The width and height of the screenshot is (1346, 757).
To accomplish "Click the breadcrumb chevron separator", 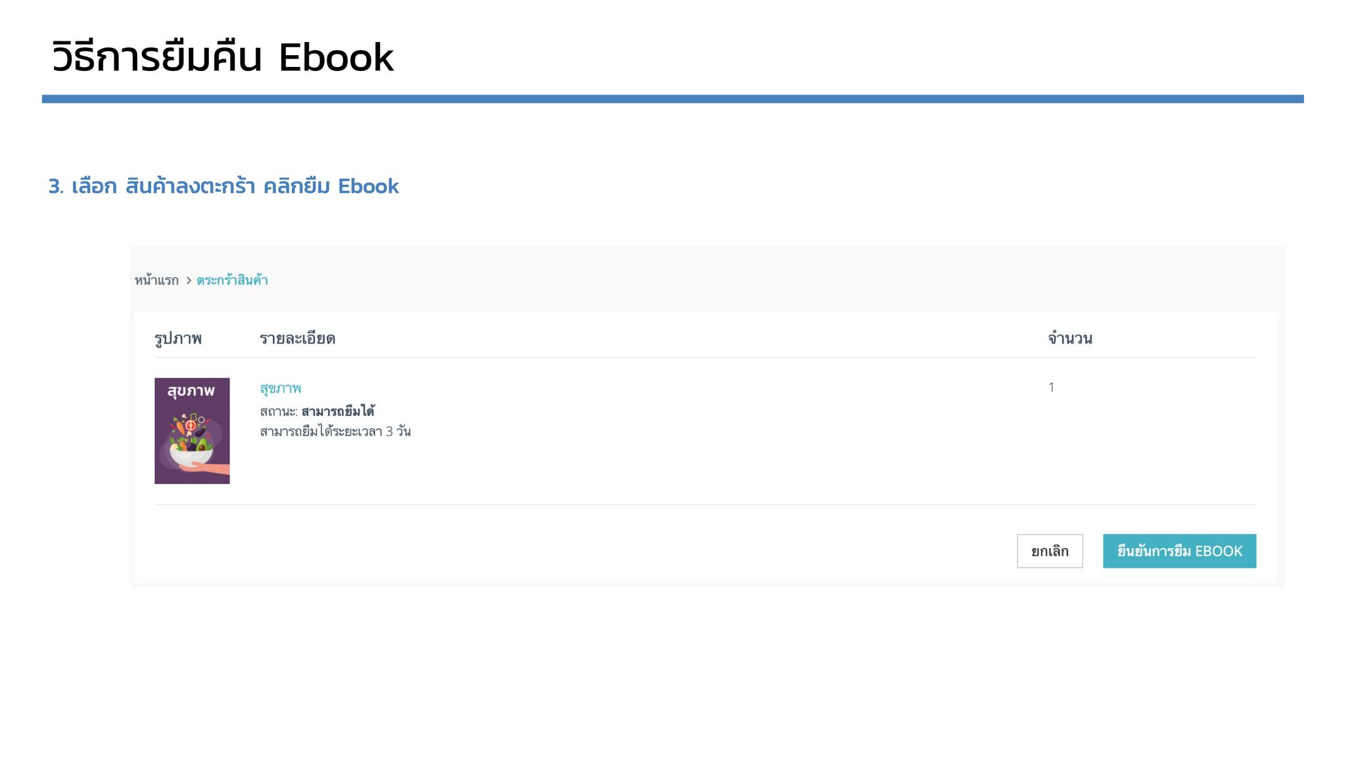I will click(189, 281).
